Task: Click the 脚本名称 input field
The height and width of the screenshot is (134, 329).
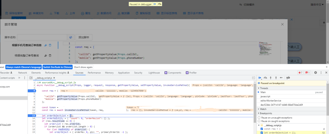Action: point(42,37)
